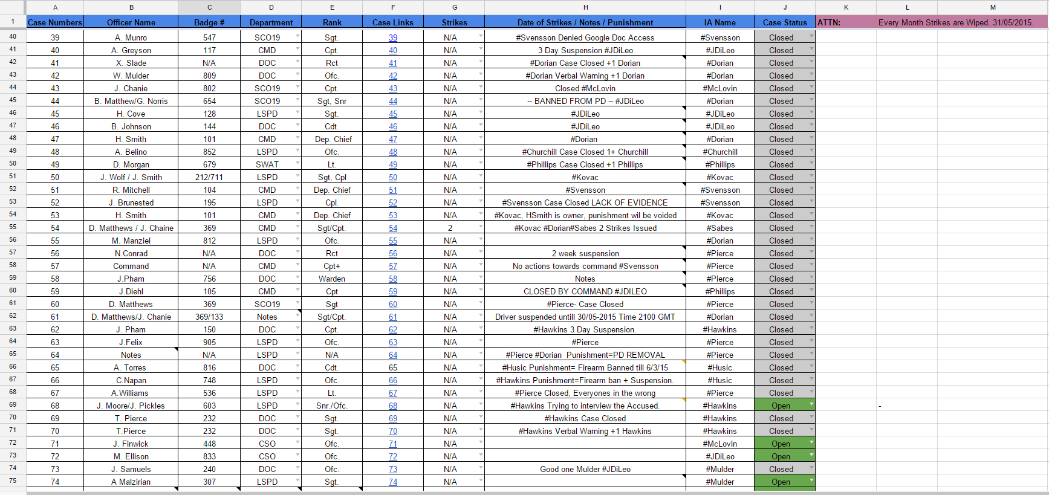
Task: Select 'No actions towards command #Svensson' cell
Action: click(x=585, y=266)
